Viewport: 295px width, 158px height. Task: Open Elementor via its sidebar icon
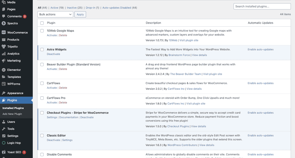click(4, 70)
